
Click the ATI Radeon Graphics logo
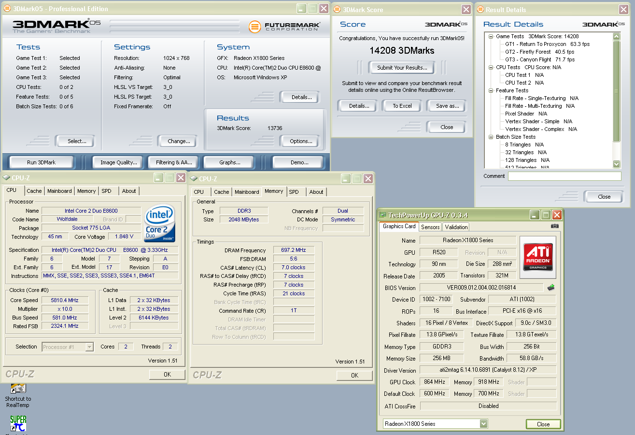(x=538, y=256)
